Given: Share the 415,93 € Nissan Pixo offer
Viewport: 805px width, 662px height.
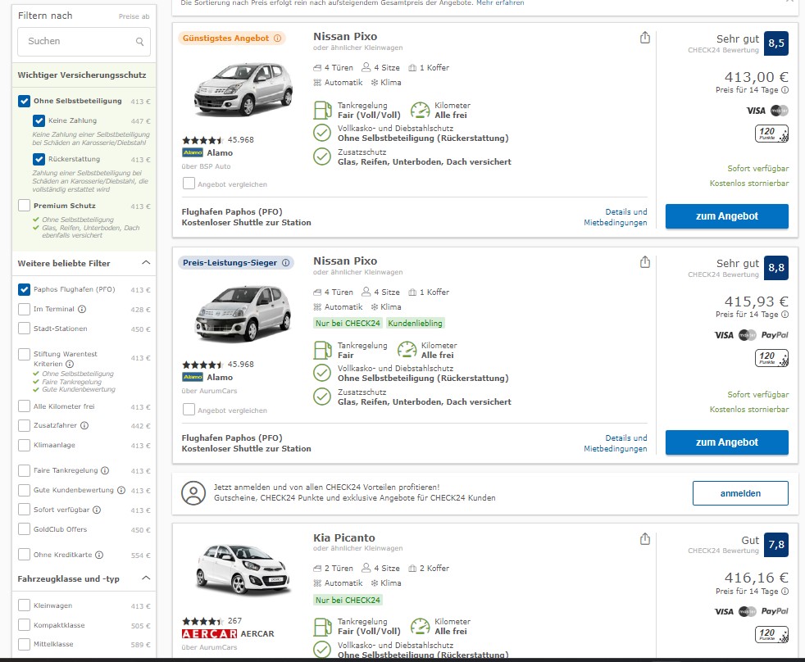Looking at the screenshot, I should [x=645, y=262].
